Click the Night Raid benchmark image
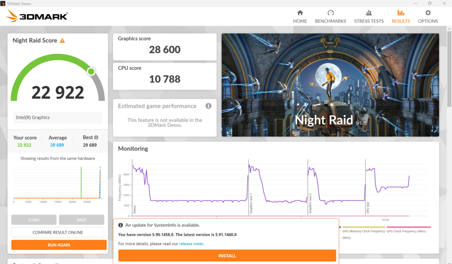Viewport: 452px width, 264px height. (330, 85)
